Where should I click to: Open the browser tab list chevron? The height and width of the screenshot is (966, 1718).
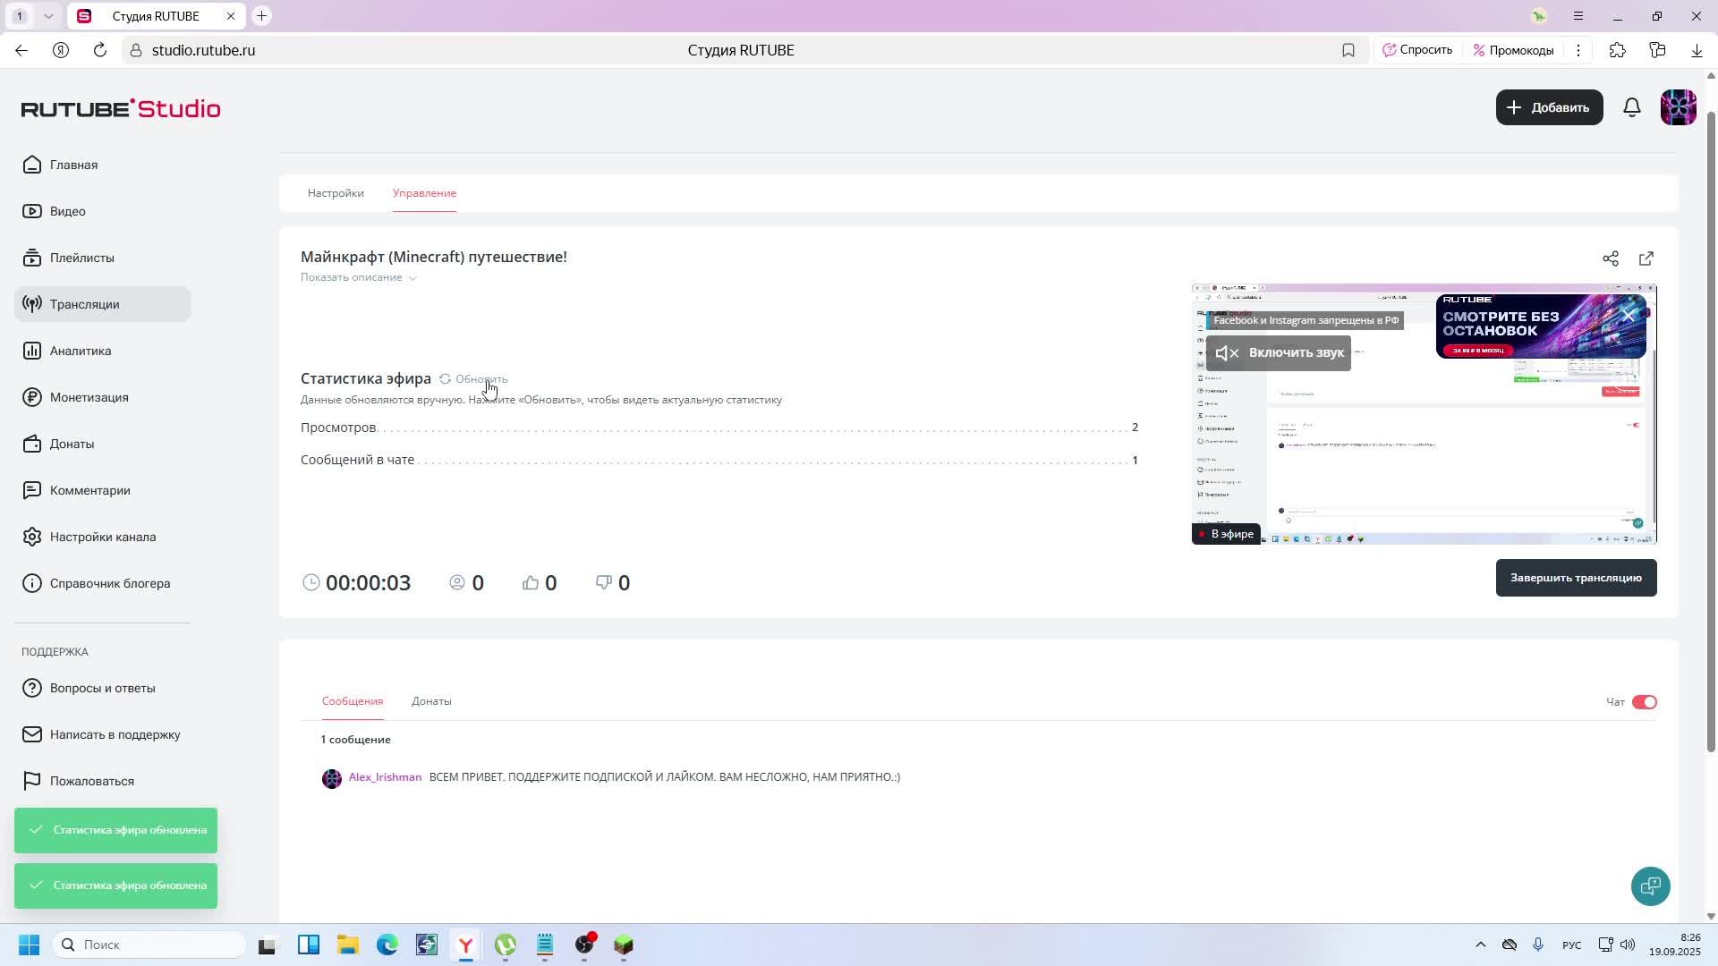click(48, 16)
